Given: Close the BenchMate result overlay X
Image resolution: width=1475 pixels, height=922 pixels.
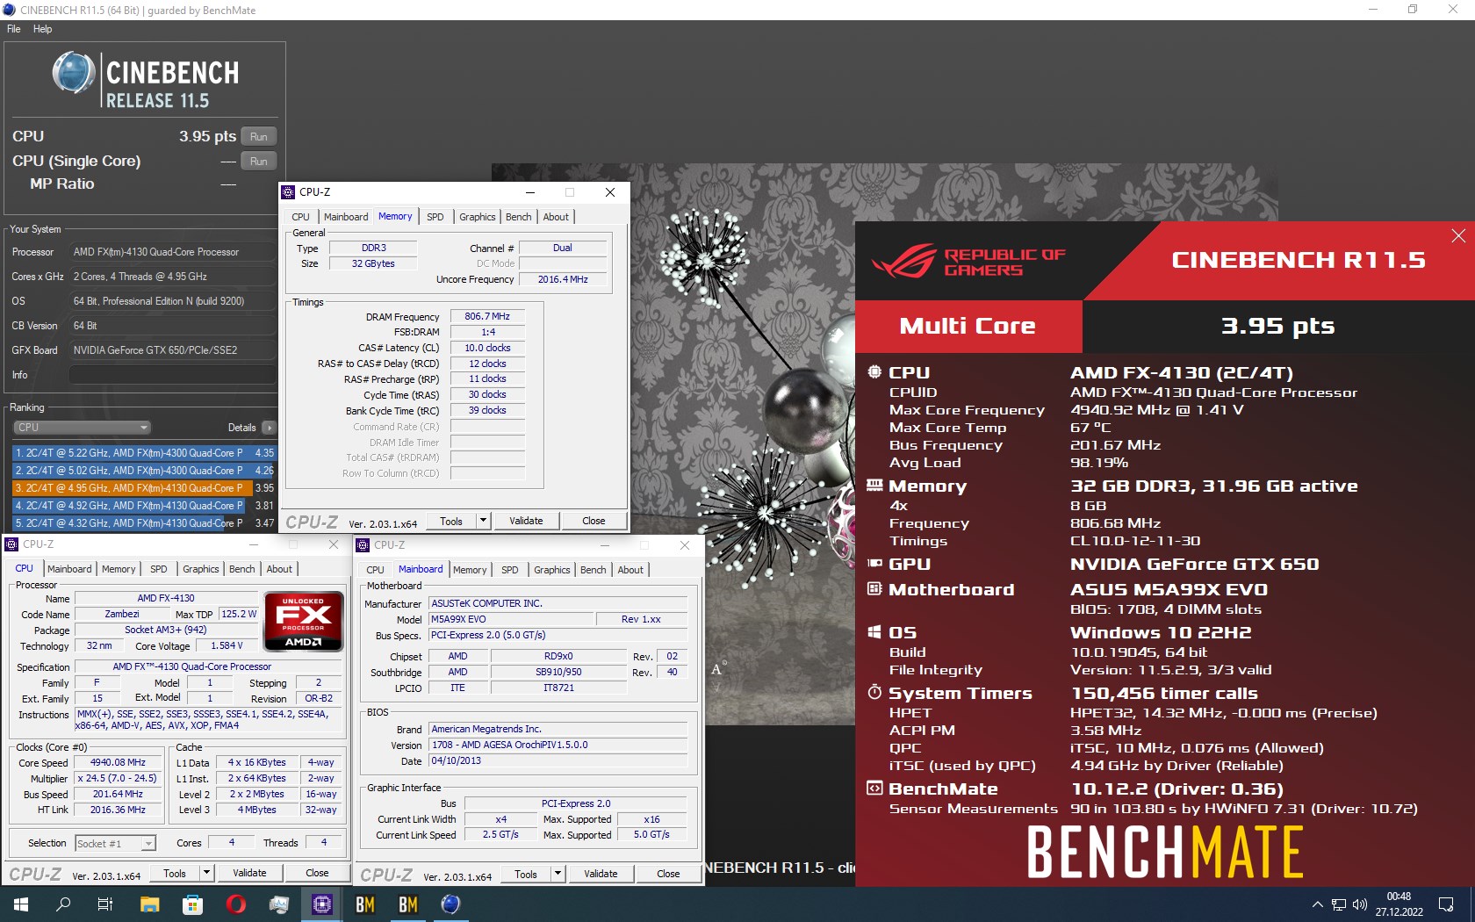Looking at the screenshot, I should click(x=1458, y=235).
